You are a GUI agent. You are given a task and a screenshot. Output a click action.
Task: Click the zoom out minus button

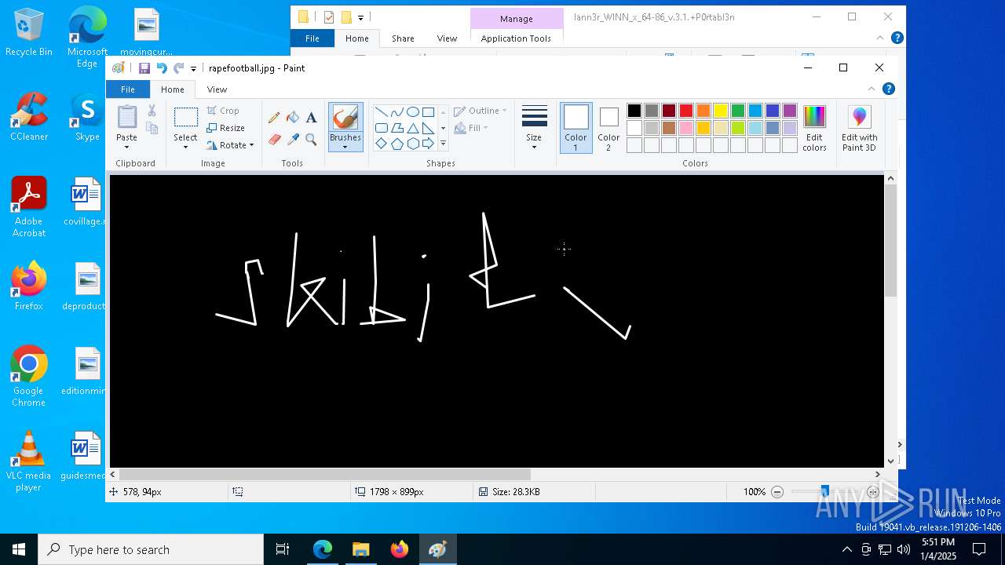(x=777, y=492)
